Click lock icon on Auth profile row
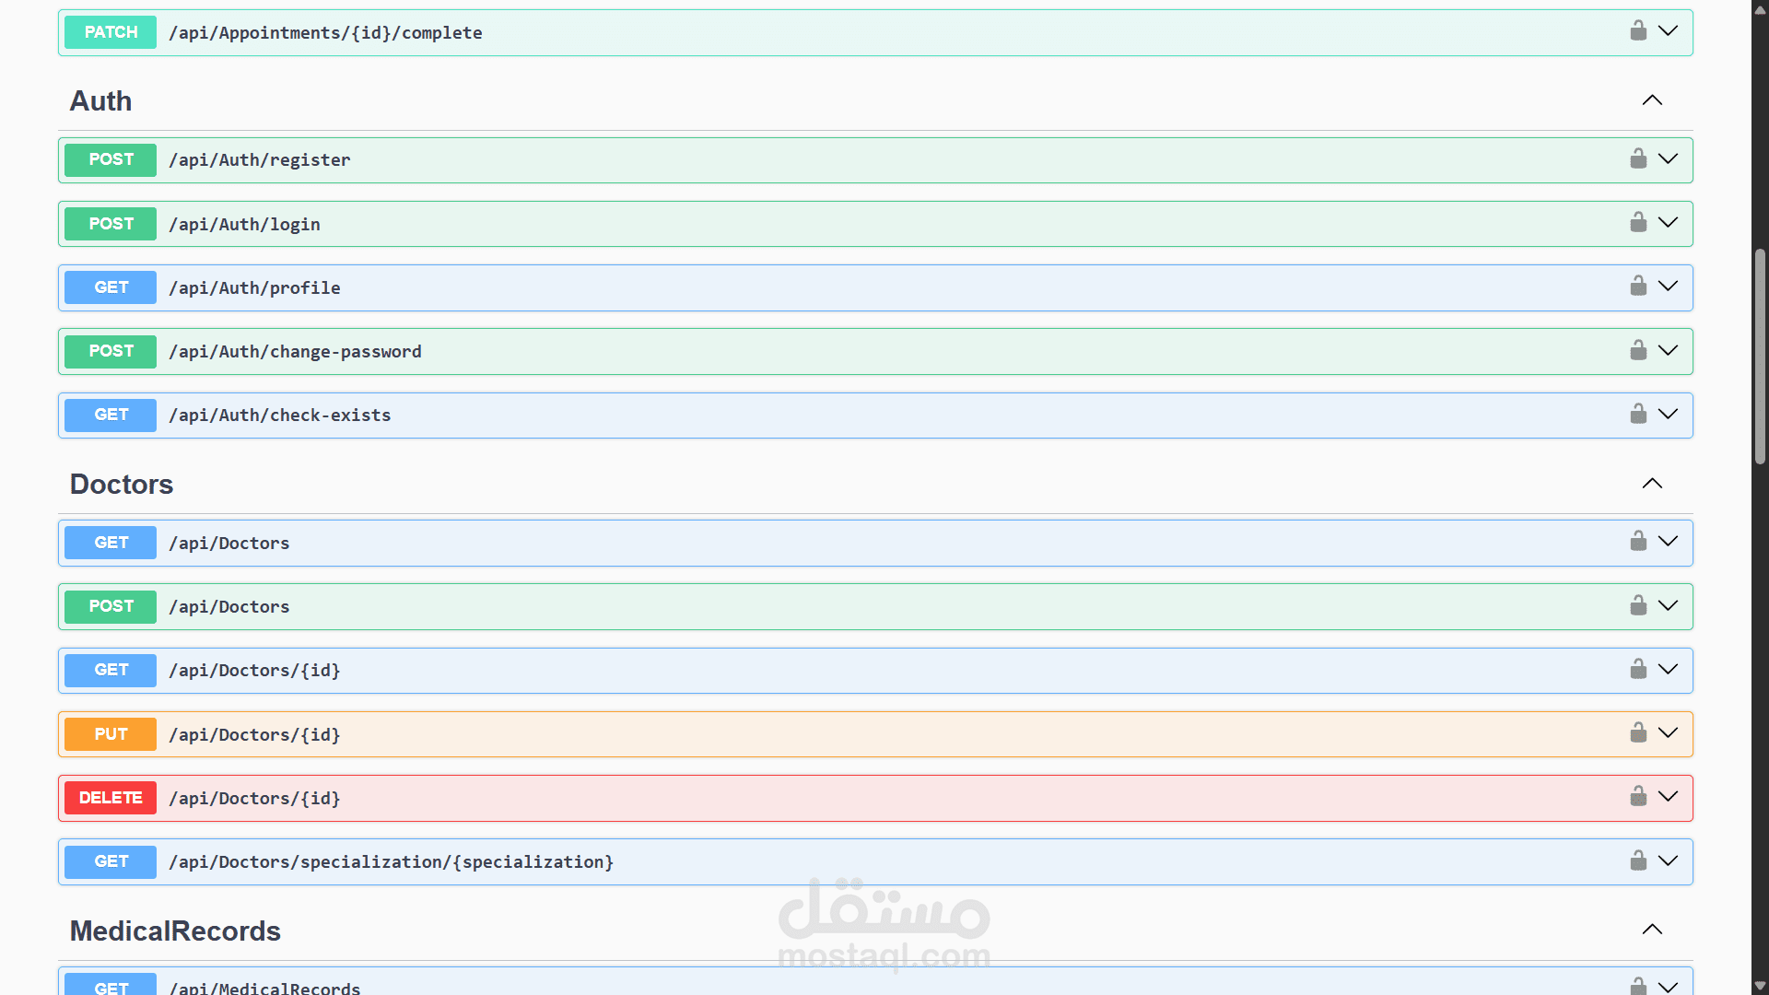The width and height of the screenshot is (1769, 995). [x=1638, y=287]
